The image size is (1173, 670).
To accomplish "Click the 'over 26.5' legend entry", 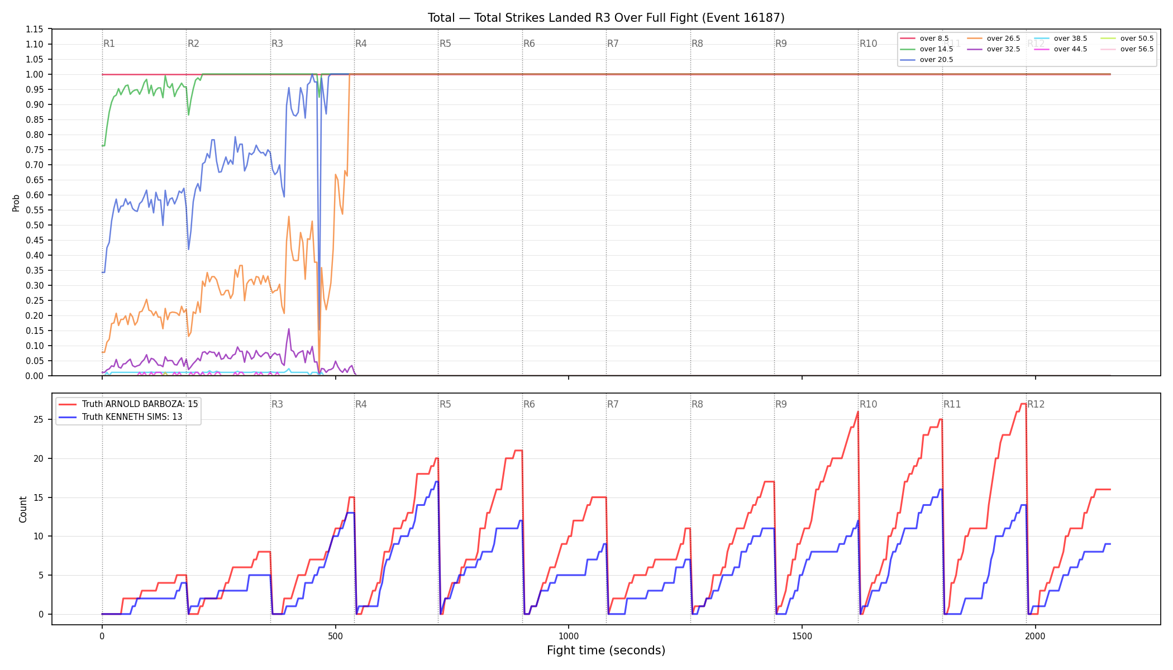I will click(x=994, y=39).
